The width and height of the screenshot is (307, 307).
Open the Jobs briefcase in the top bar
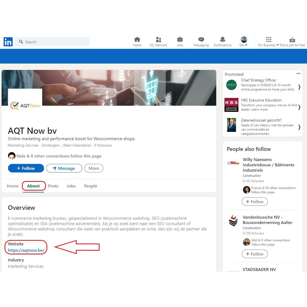pos(180,42)
